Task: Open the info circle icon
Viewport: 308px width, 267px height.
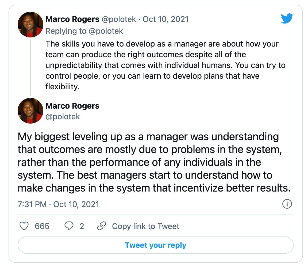Action: coord(287,204)
